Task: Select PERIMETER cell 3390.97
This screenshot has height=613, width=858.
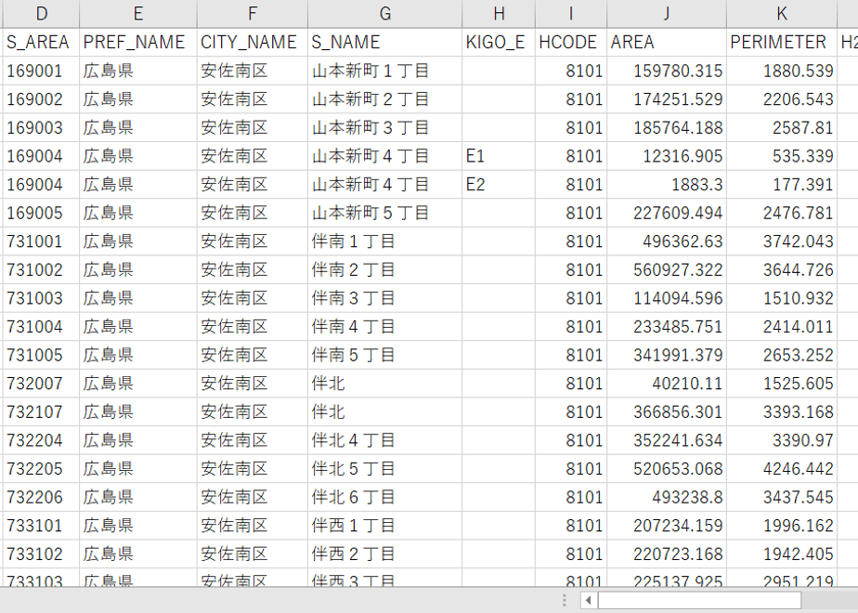Action: coord(782,440)
